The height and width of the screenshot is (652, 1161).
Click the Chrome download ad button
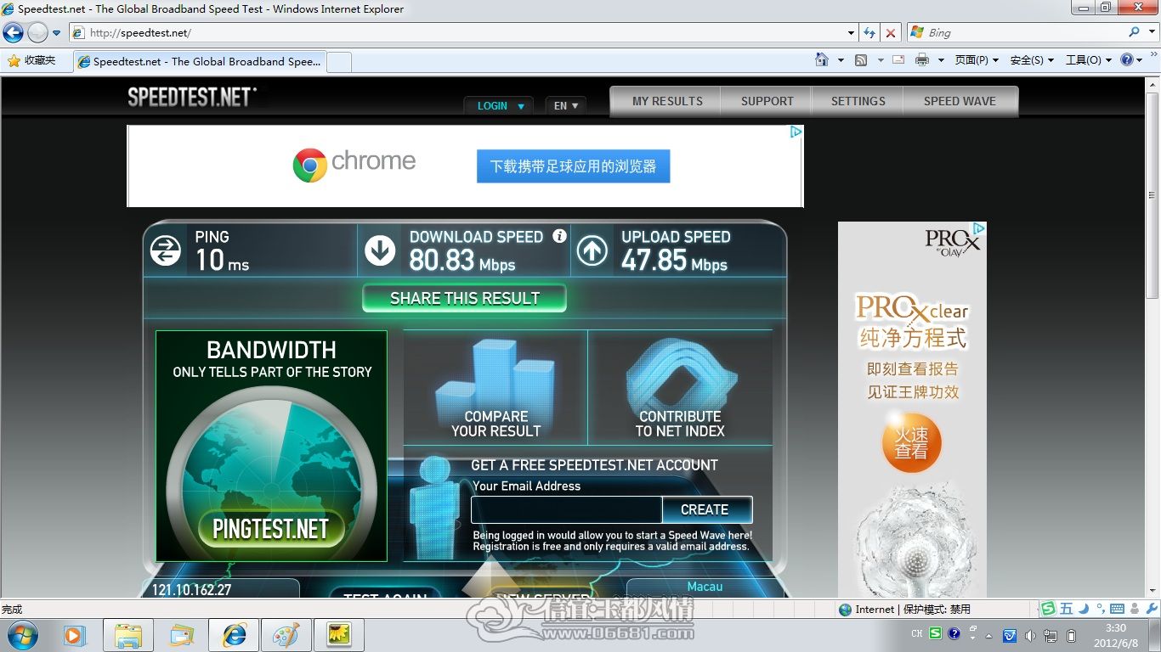(x=573, y=166)
